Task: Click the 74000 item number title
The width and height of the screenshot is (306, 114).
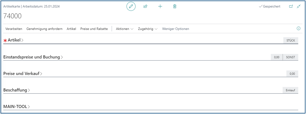Action: click(13, 16)
